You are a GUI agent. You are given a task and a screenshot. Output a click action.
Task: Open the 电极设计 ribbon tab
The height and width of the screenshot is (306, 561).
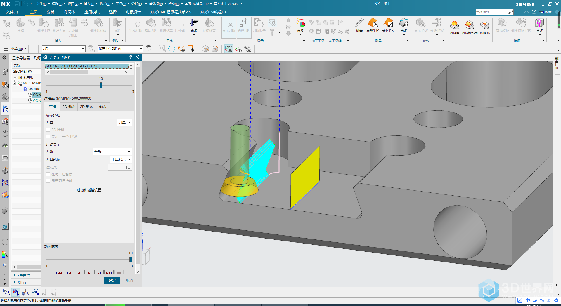[133, 12]
